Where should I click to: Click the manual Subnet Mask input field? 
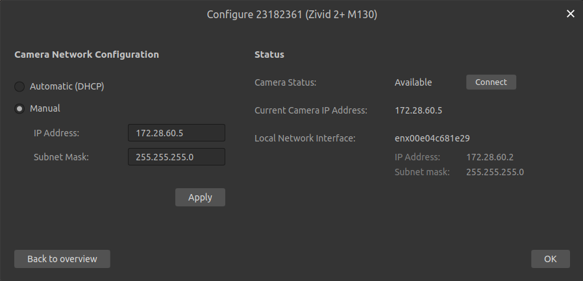click(x=177, y=156)
